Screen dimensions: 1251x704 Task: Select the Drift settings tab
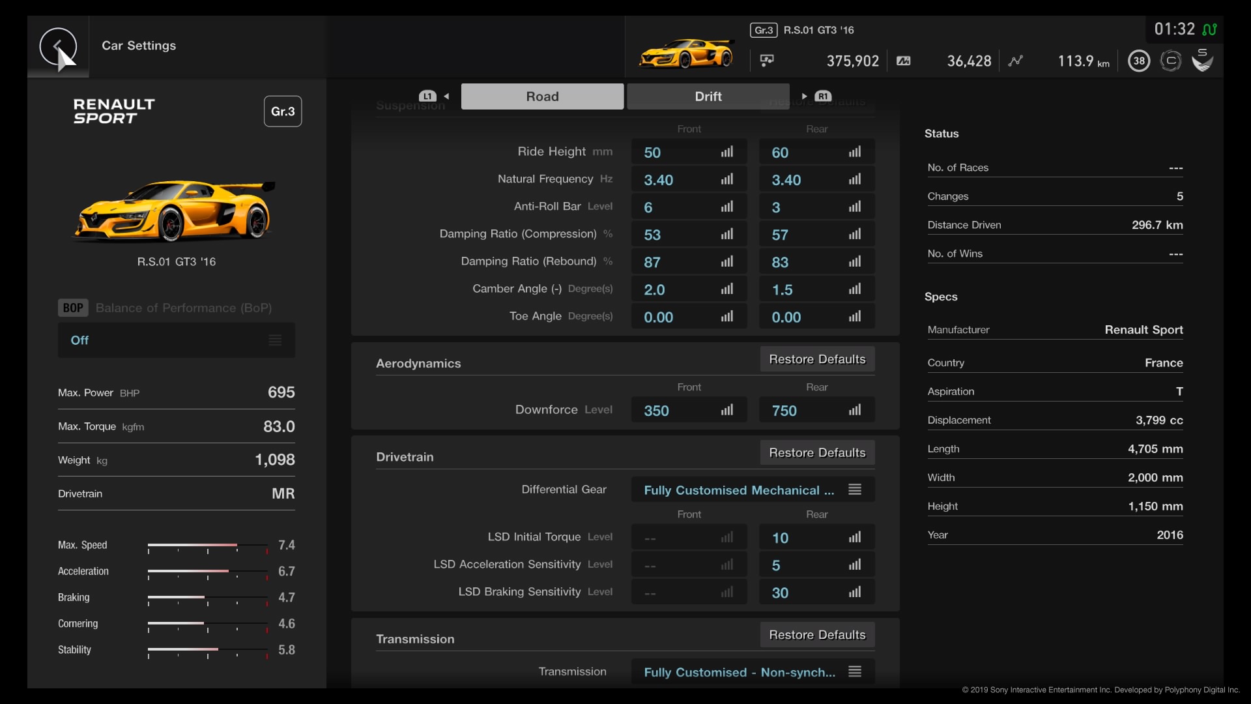708,96
